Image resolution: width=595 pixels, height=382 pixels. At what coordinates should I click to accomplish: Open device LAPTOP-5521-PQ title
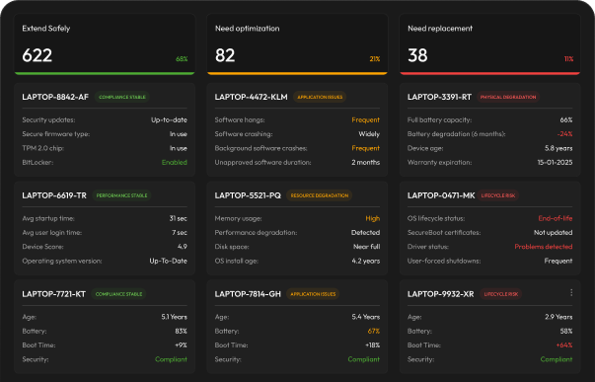(248, 195)
